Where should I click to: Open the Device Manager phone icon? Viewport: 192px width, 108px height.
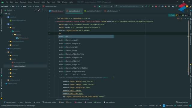(176, 6)
